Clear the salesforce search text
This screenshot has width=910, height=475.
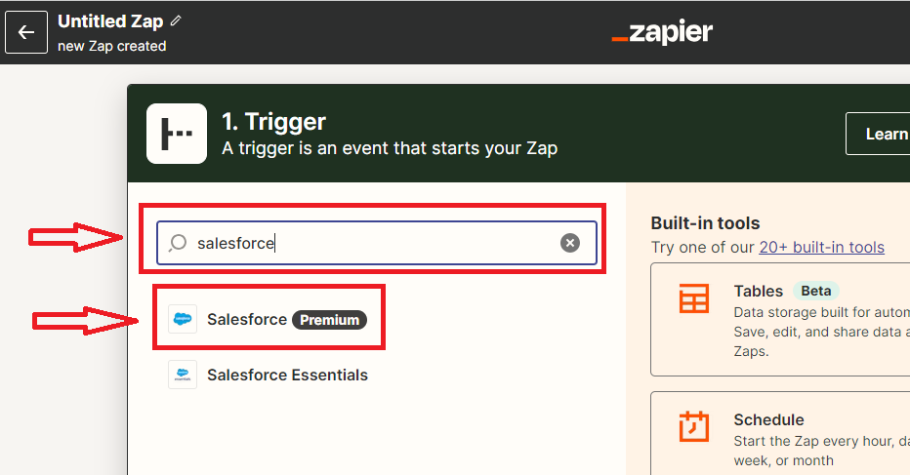[x=570, y=243]
